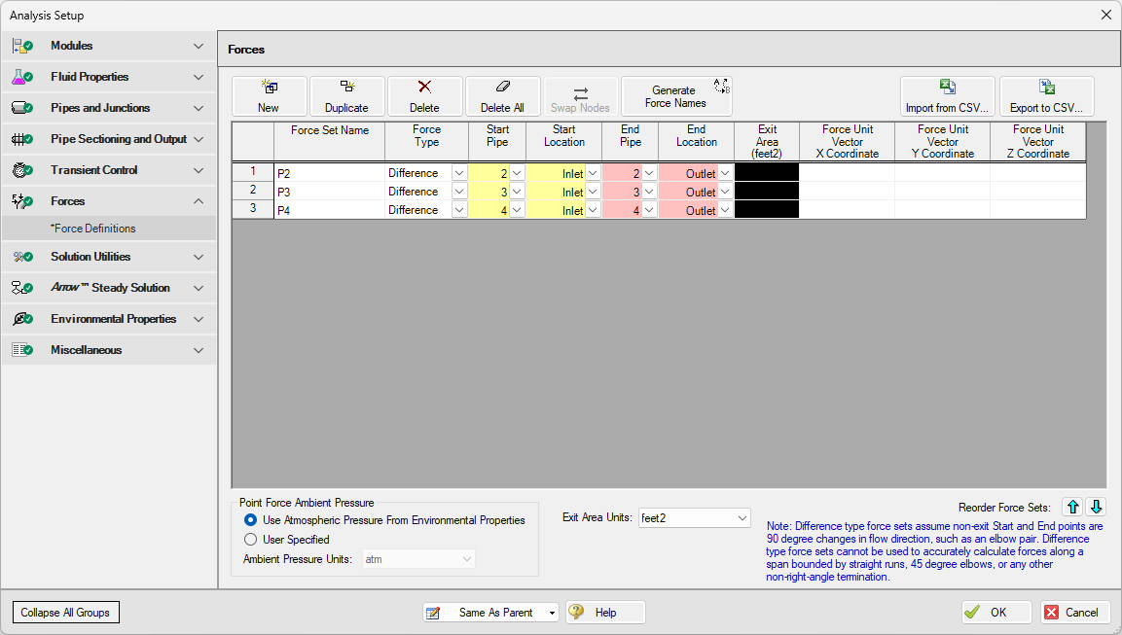Open Force Type dropdown for P4
The width and height of the screenshot is (1122, 635).
[x=459, y=210]
